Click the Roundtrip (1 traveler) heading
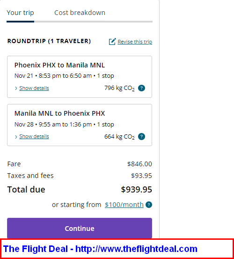Viewport: 234px width, 259px height. tap(49, 41)
